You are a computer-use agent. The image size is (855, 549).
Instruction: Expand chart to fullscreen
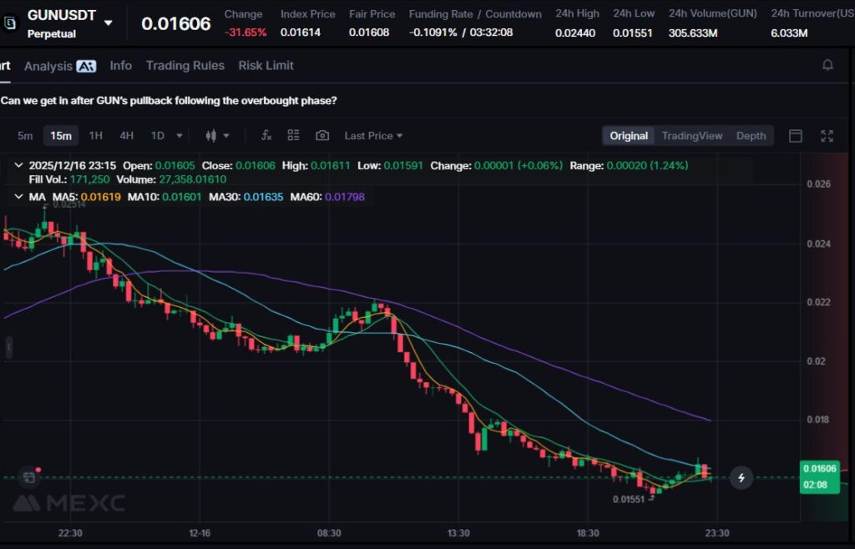coord(827,136)
